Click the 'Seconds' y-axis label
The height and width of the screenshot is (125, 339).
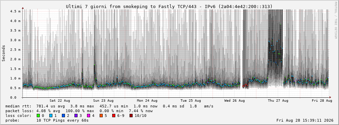3,53
